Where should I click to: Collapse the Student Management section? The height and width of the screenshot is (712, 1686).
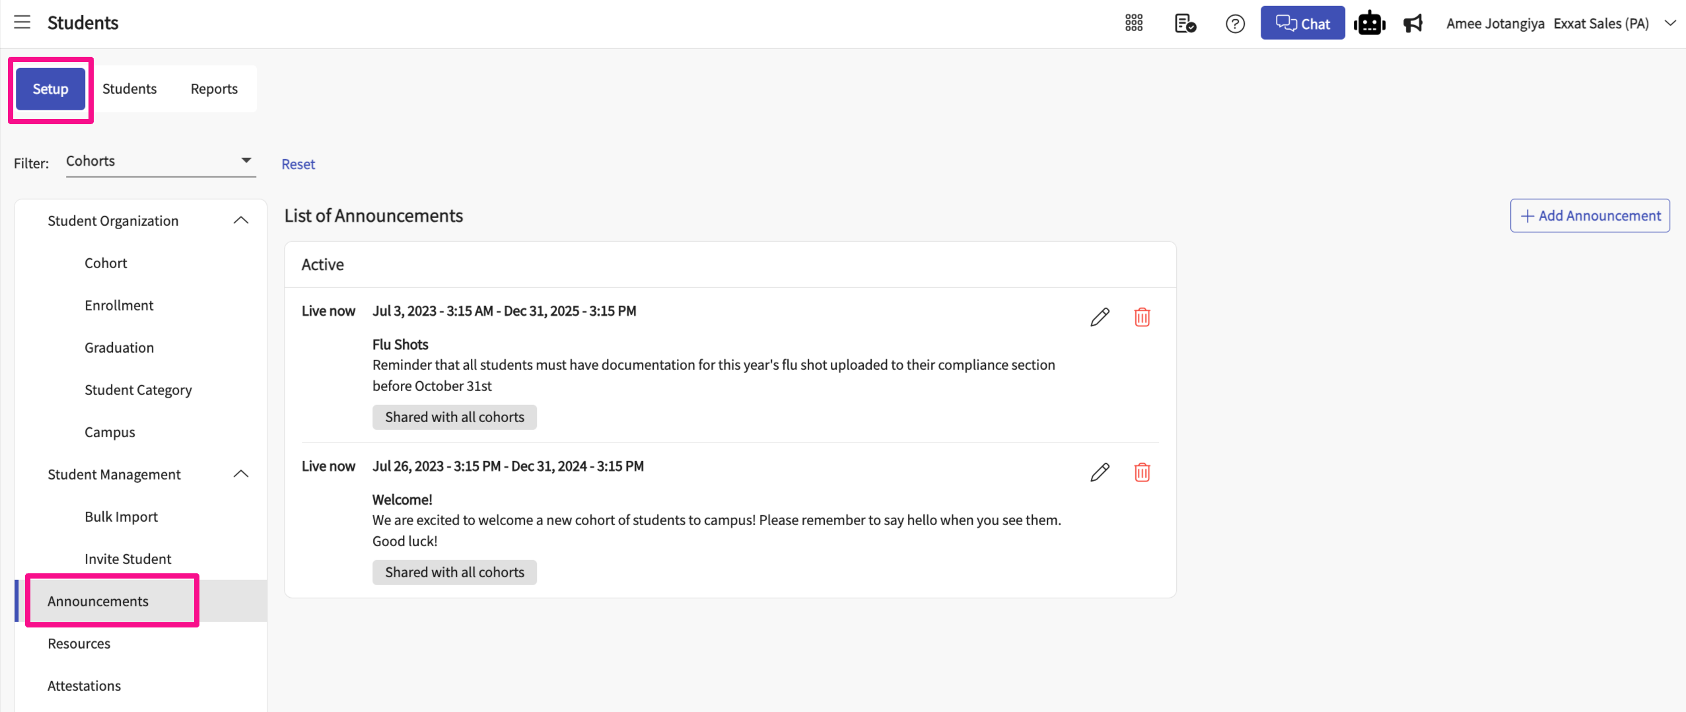pyautogui.click(x=241, y=474)
